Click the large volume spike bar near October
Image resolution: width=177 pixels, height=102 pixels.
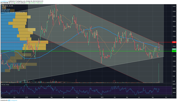[159, 73]
